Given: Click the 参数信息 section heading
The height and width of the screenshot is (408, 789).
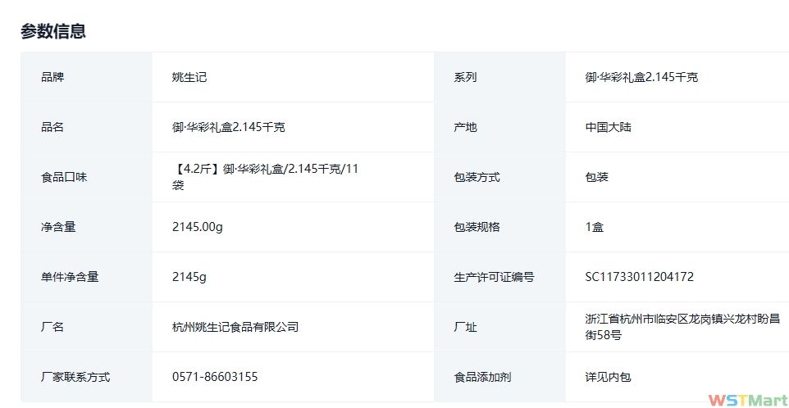Looking at the screenshot, I should tap(53, 31).
